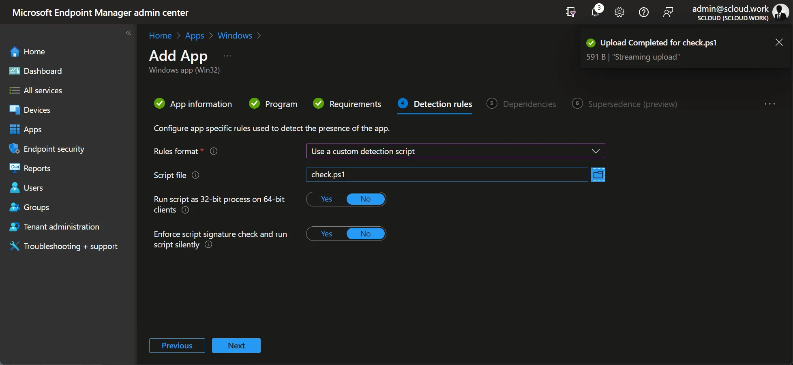
Task: Open Dashboard from the sidebar label
Action: [x=43, y=71]
